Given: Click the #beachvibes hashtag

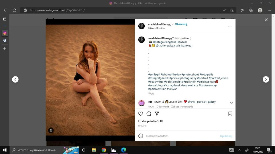Looking at the screenshot, I should click(156, 82).
